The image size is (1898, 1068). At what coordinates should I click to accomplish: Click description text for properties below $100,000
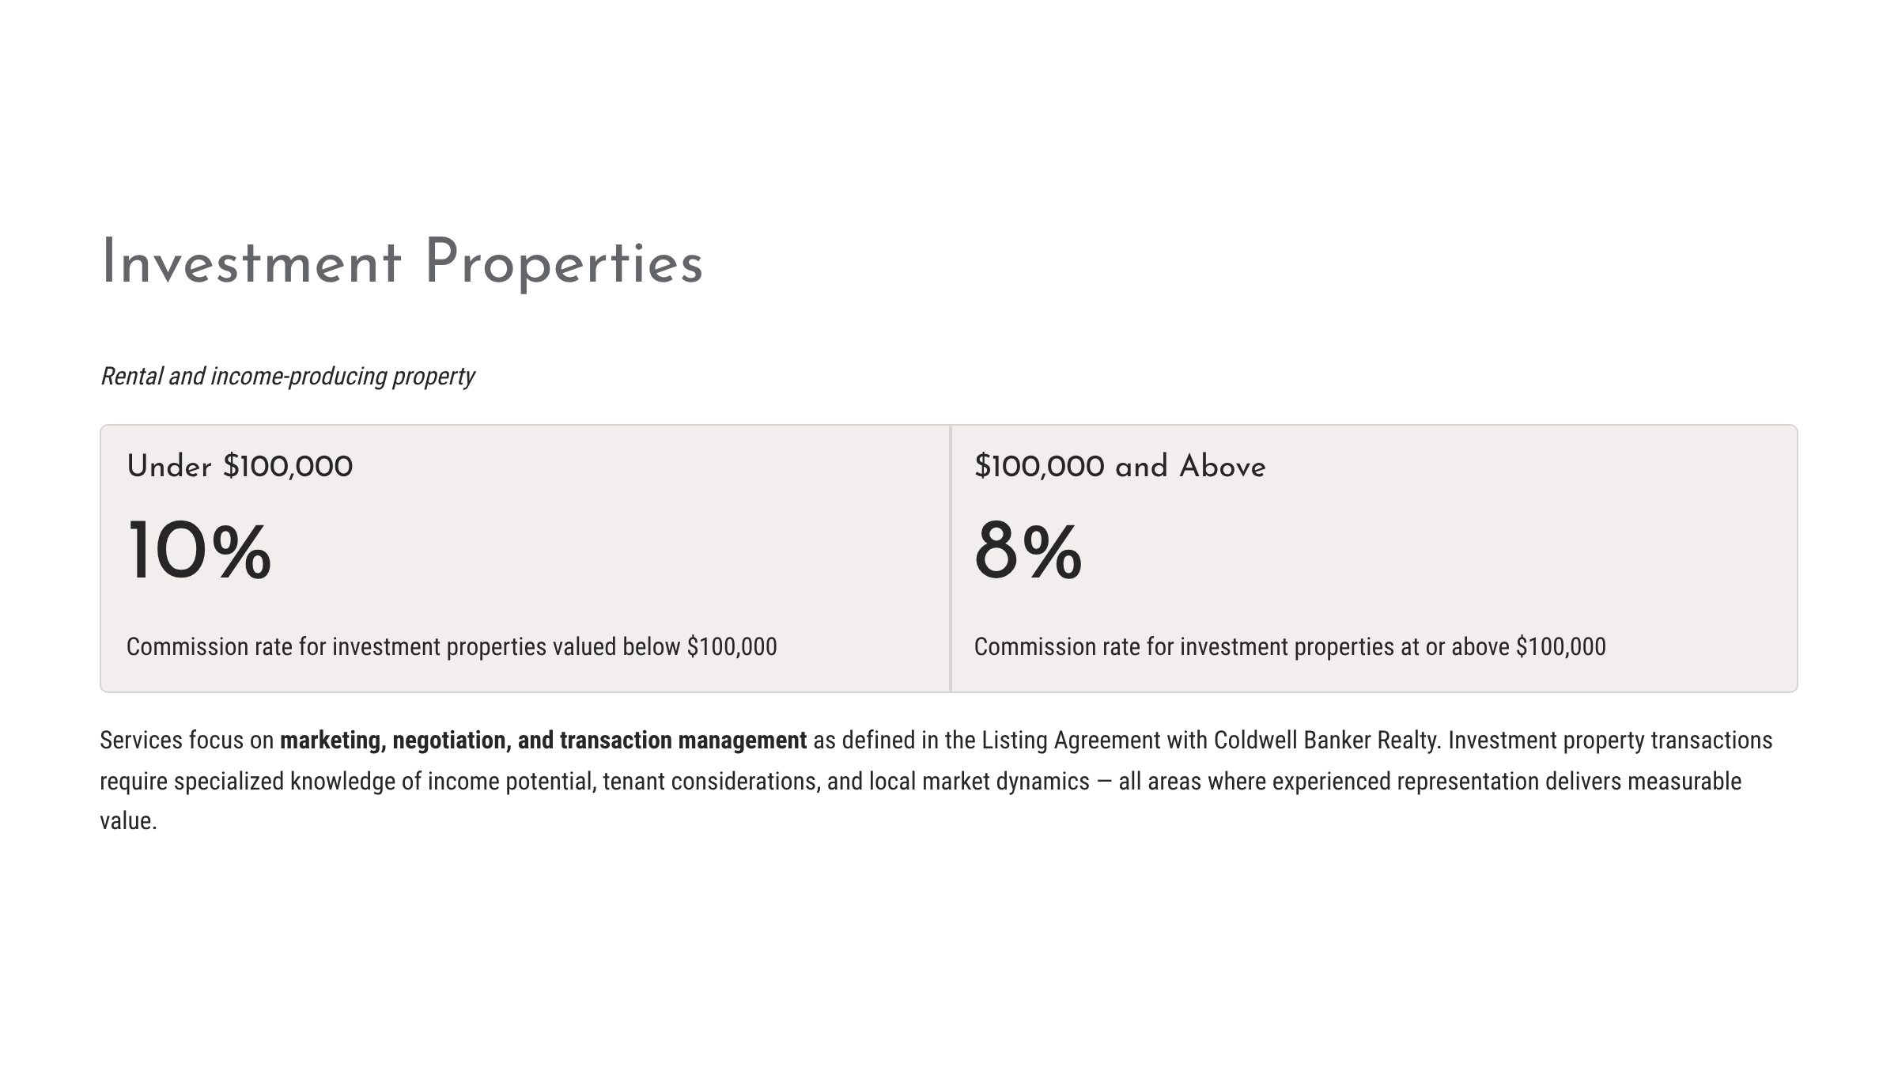(452, 647)
